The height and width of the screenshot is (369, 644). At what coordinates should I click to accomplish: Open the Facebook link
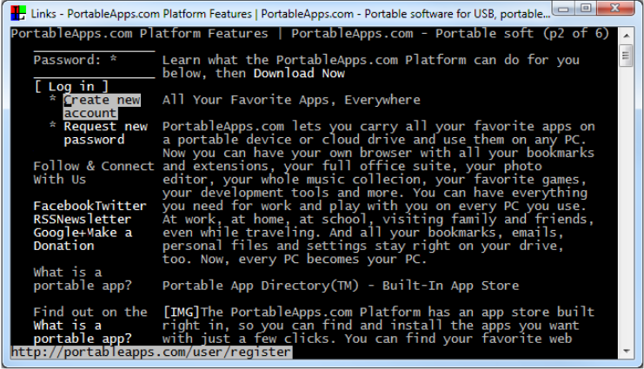[64, 206]
